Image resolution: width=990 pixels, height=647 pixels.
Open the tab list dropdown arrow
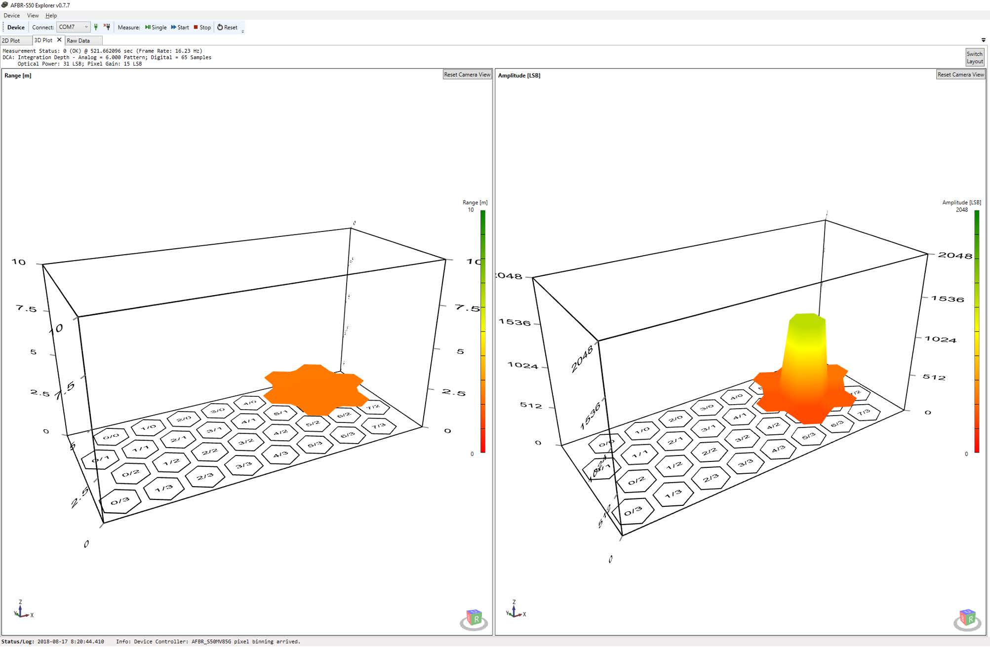point(983,40)
